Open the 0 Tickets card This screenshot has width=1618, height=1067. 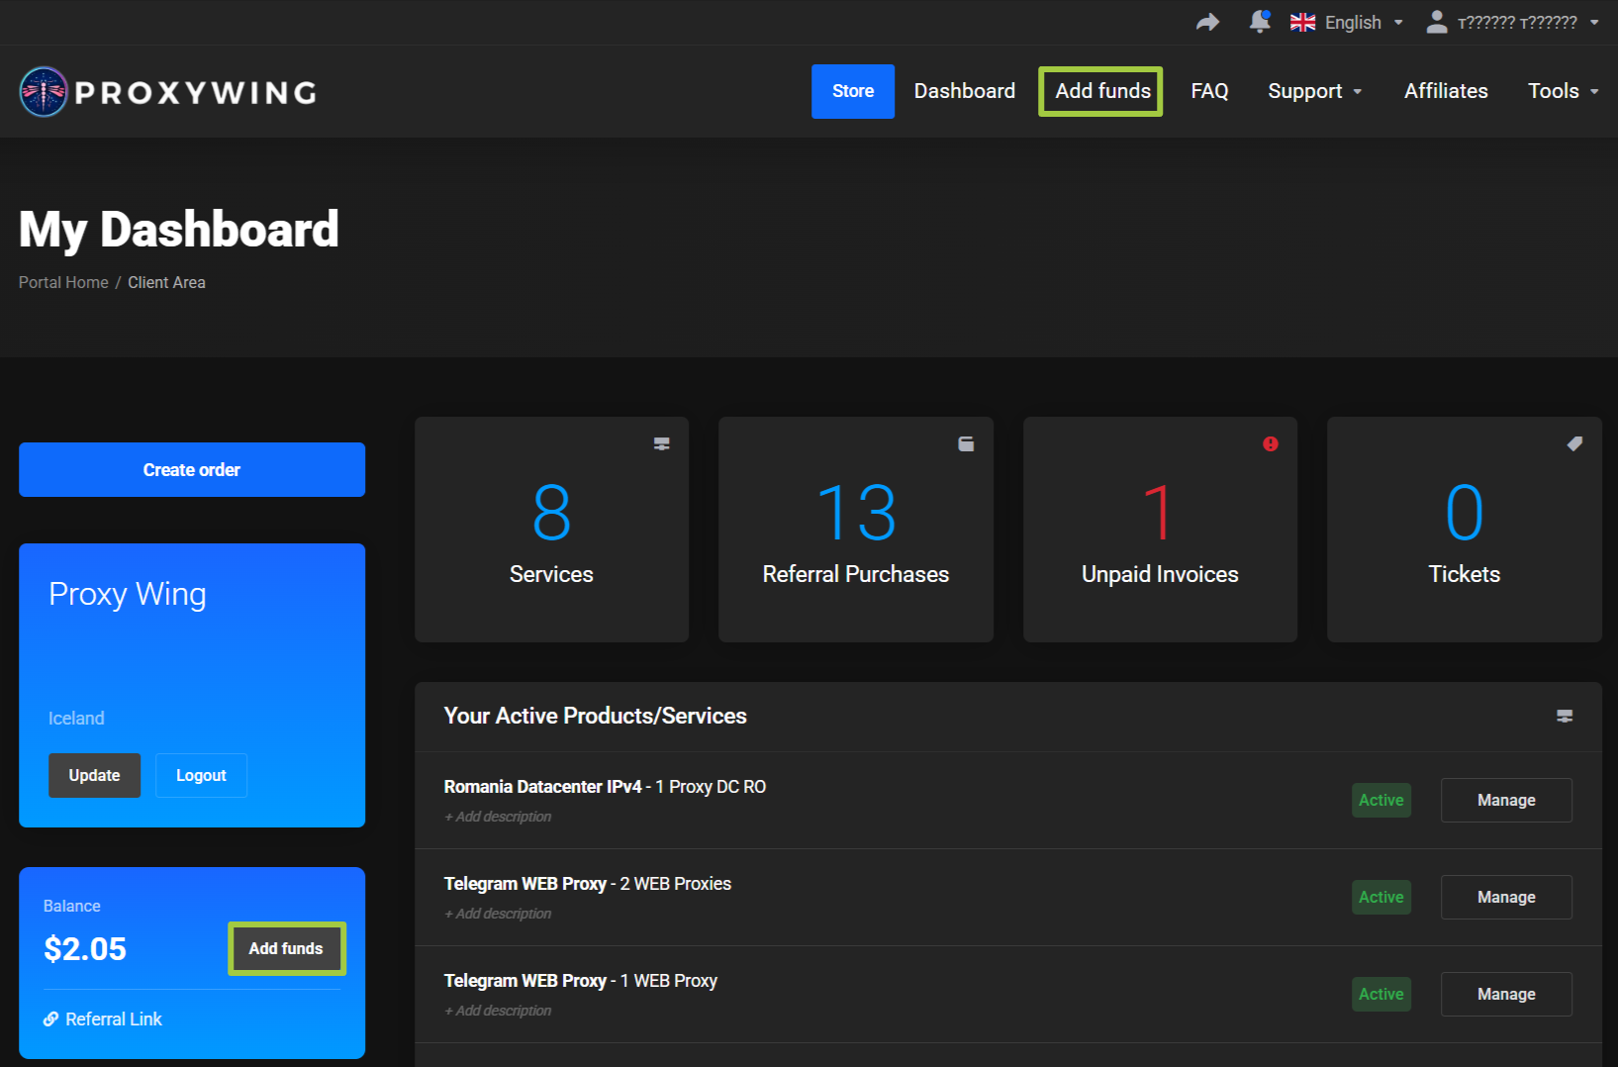coord(1465,530)
